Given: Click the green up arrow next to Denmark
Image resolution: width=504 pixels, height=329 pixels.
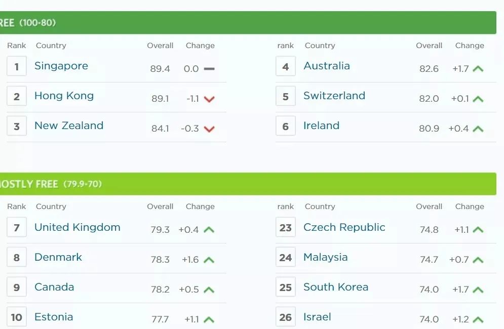Looking at the screenshot, I should coord(209,260).
